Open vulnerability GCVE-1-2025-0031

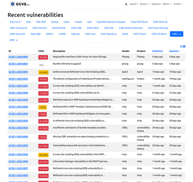18,86
